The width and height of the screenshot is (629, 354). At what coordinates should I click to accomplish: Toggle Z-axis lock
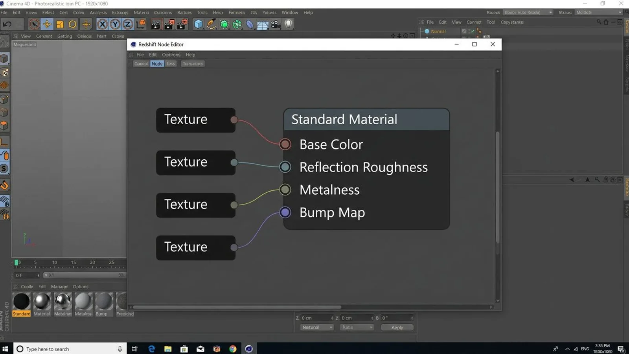[x=128, y=24]
